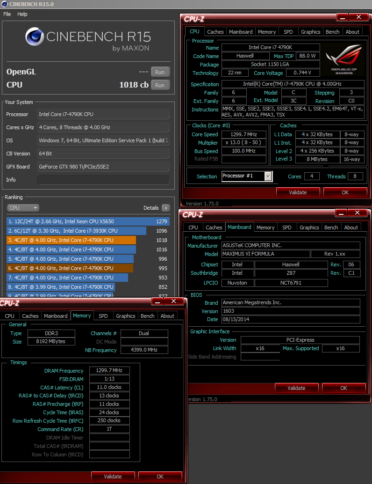Open the Processor #1 selection dropdown

coord(247,176)
